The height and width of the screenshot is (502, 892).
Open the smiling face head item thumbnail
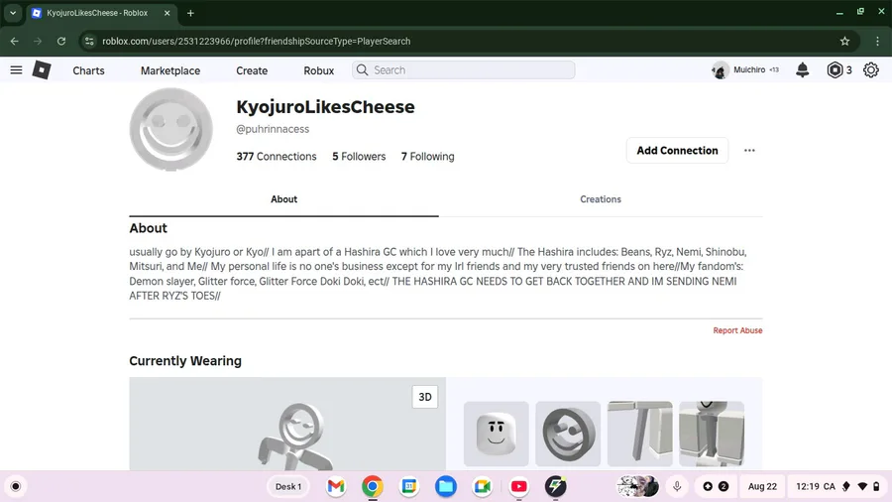(497, 434)
